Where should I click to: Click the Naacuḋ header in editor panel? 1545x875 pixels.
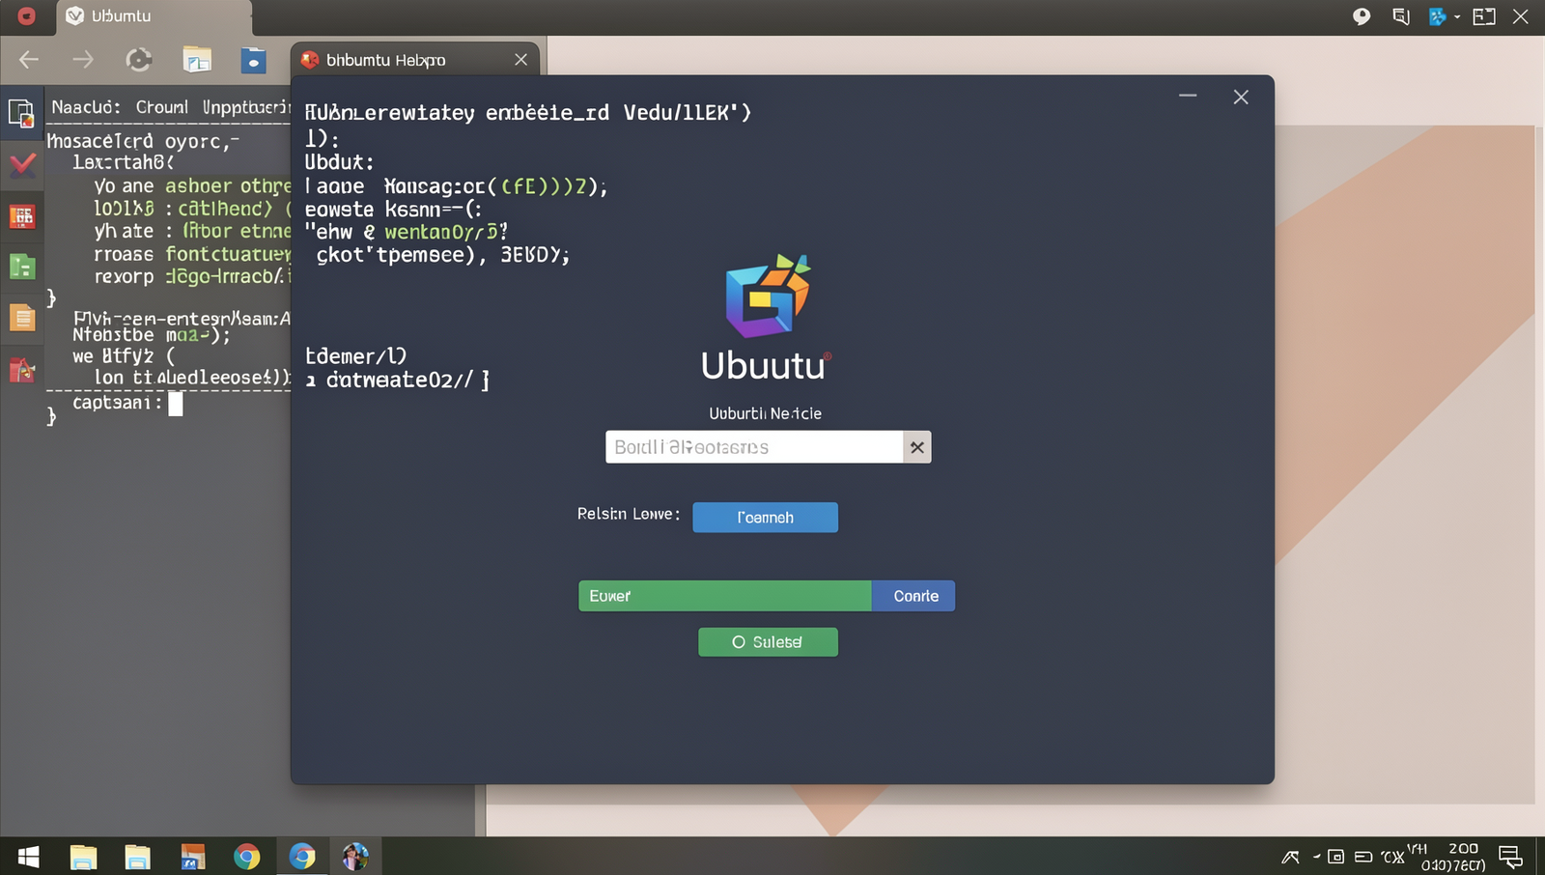tap(86, 107)
